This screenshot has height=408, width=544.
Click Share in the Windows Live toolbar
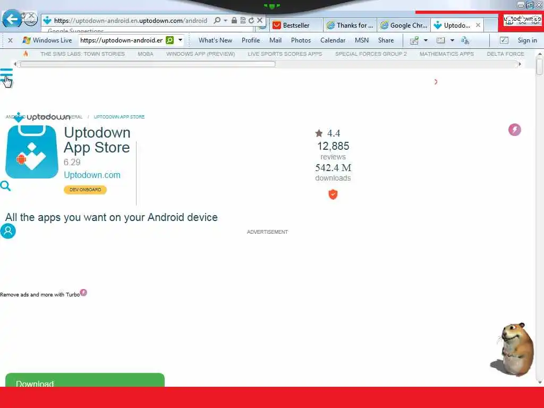(386, 40)
